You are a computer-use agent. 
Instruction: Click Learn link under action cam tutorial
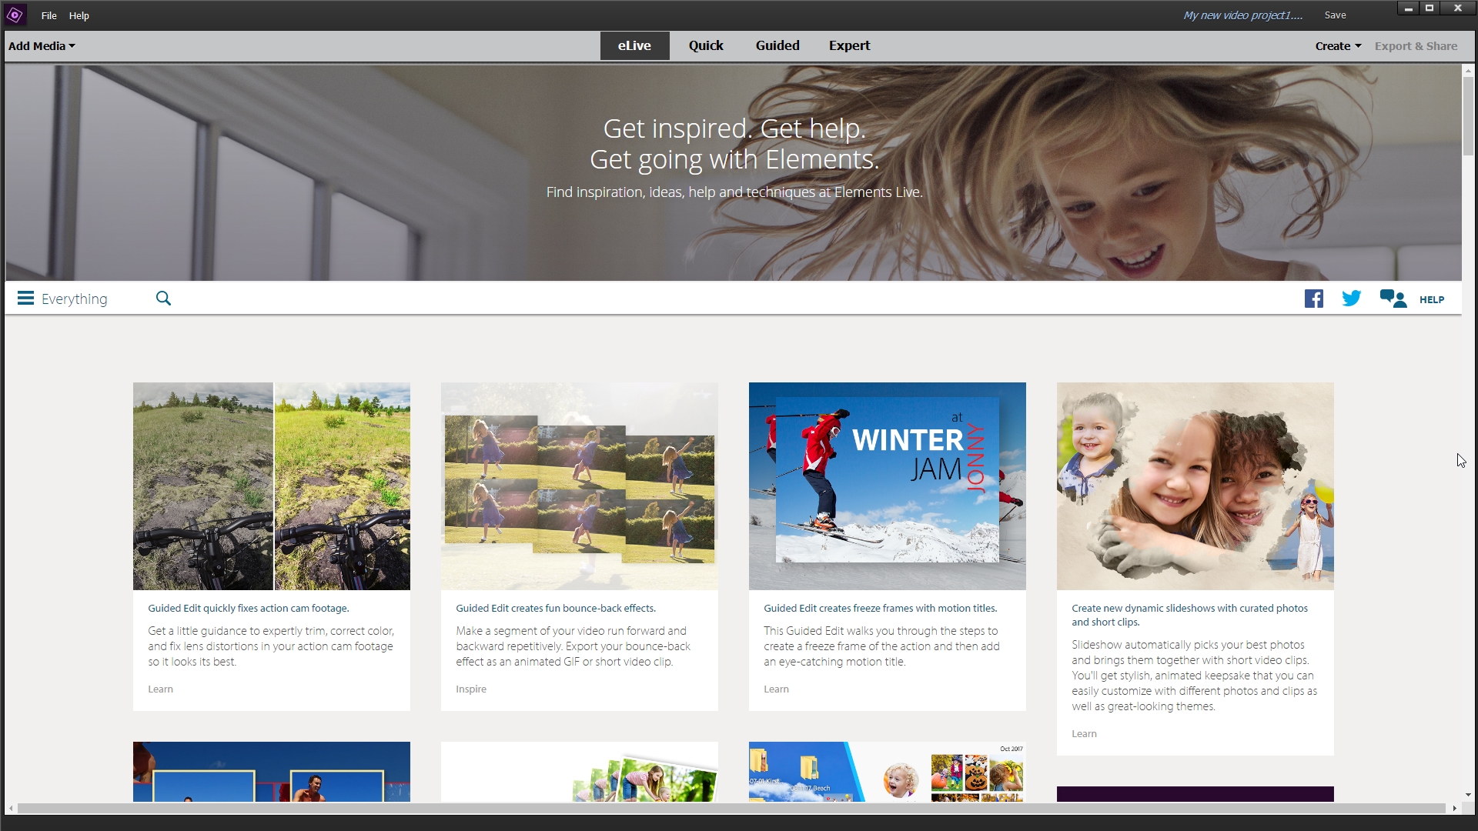pyautogui.click(x=159, y=689)
